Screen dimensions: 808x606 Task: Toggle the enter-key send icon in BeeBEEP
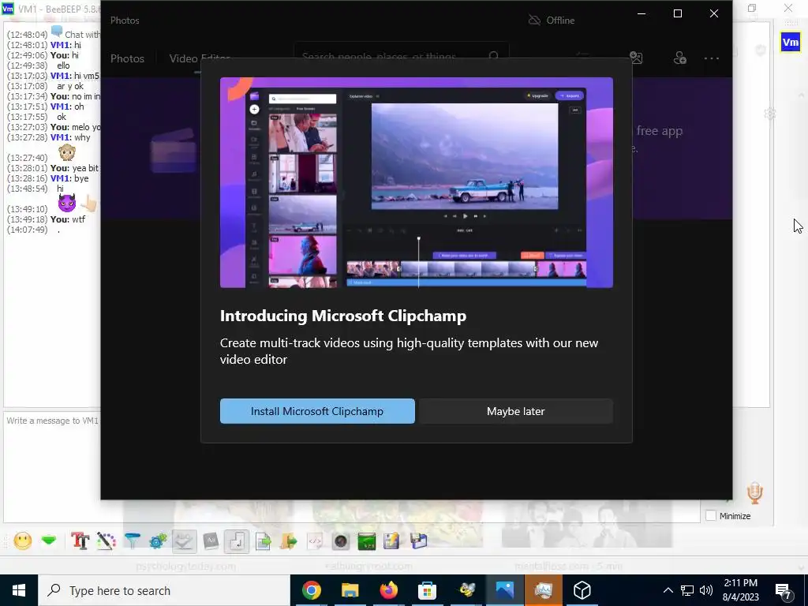click(237, 541)
